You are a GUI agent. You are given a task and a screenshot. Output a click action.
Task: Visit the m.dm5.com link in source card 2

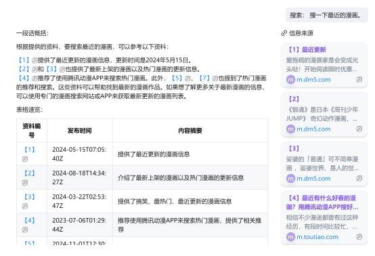313,129
